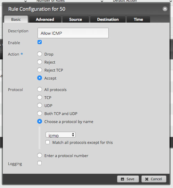This screenshot has height=188, width=173.
Task: Open the Source tab
Action: click(x=75, y=19)
